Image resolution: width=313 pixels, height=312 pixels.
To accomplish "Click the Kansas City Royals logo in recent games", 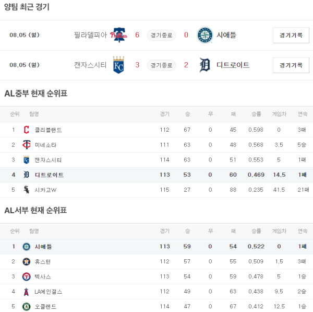I will pyautogui.click(x=119, y=65).
